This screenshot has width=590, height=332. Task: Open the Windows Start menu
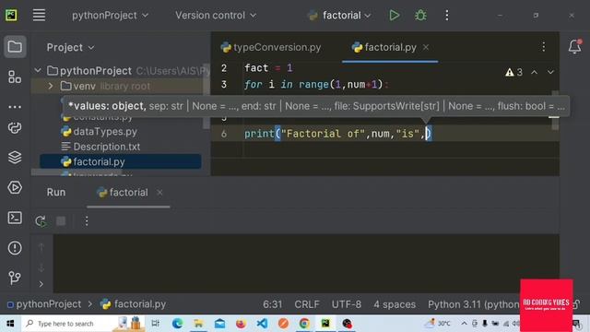pyautogui.click(x=10, y=324)
